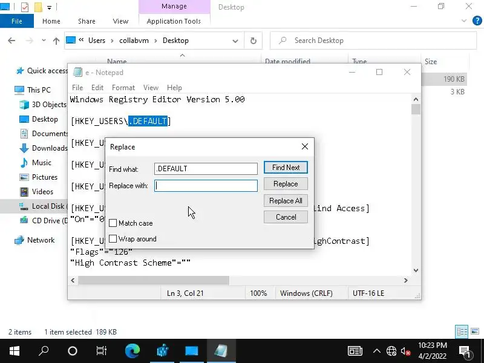Refresh the Desktop folder view
The width and height of the screenshot is (484, 363).
pyautogui.click(x=253, y=41)
